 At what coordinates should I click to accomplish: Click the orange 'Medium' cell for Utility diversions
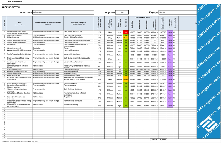pyautogui.click(x=126, y=38)
